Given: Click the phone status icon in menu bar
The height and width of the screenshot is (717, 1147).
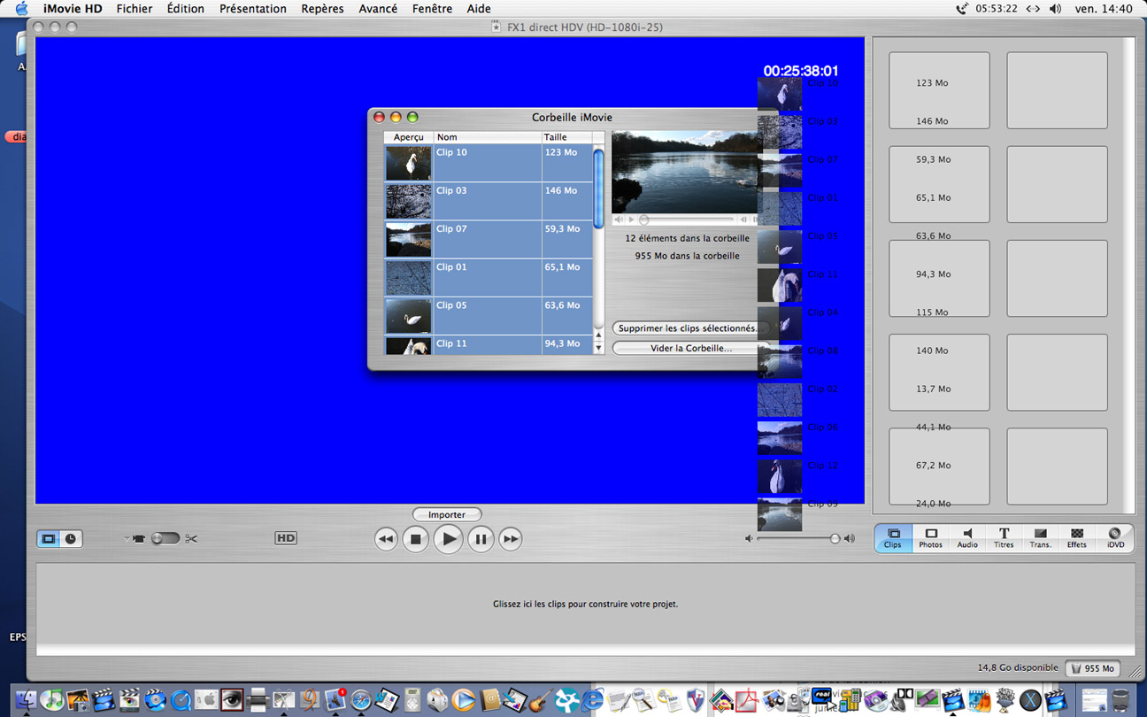Looking at the screenshot, I should [962, 9].
